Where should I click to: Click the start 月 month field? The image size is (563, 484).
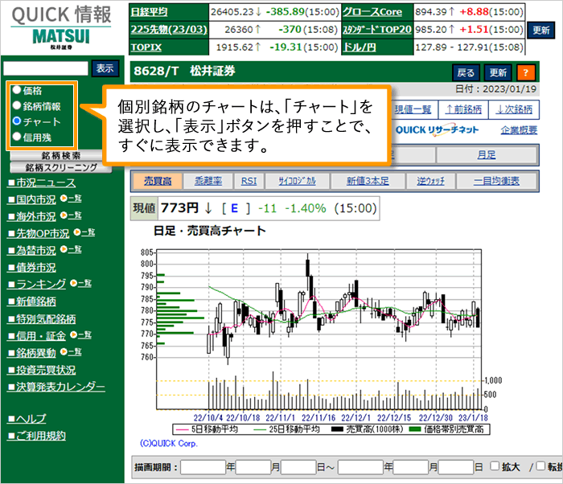pyautogui.click(x=253, y=467)
